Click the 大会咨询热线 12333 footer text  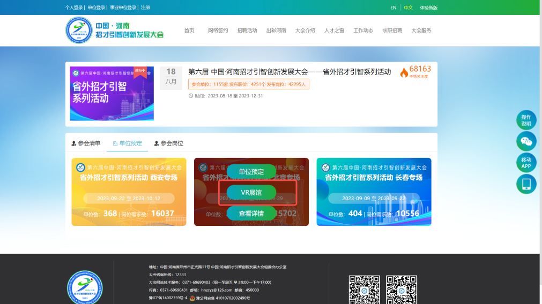167,275
